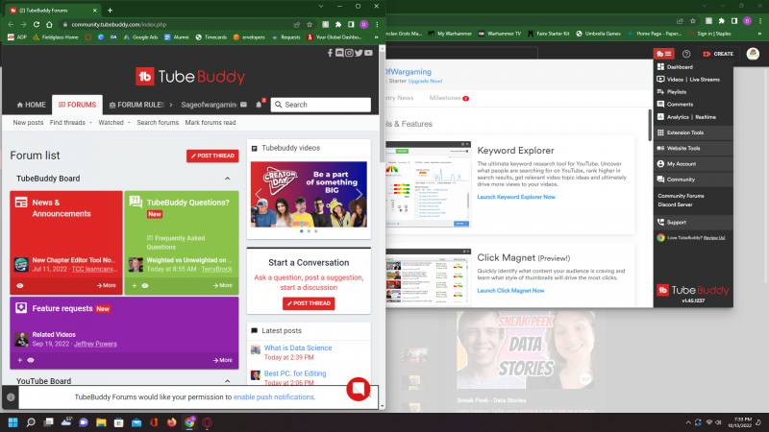Open the alerts bell in forum header
Image resolution: width=769 pixels, height=432 pixels.
(x=259, y=105)
